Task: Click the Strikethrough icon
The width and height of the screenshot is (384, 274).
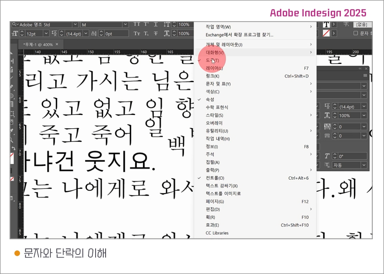Action: pos(156,34)
